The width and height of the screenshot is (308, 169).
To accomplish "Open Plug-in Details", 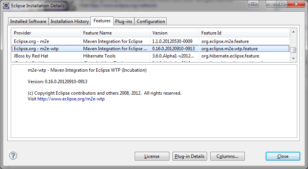I will (x=190, y=156).
